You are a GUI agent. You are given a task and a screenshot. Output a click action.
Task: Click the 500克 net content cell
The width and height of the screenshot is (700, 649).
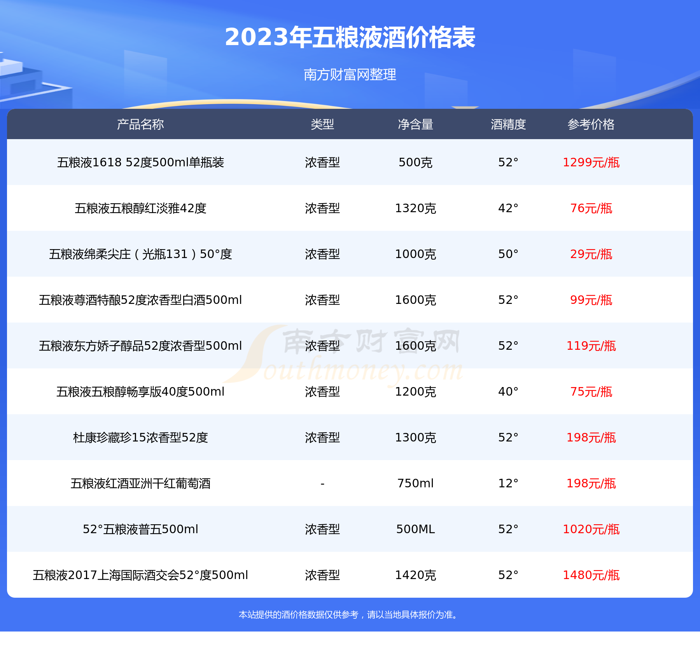click(416, 162)
